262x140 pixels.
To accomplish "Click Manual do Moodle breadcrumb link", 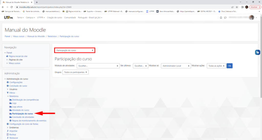I will pyautogui.click(x=36, y=36).
